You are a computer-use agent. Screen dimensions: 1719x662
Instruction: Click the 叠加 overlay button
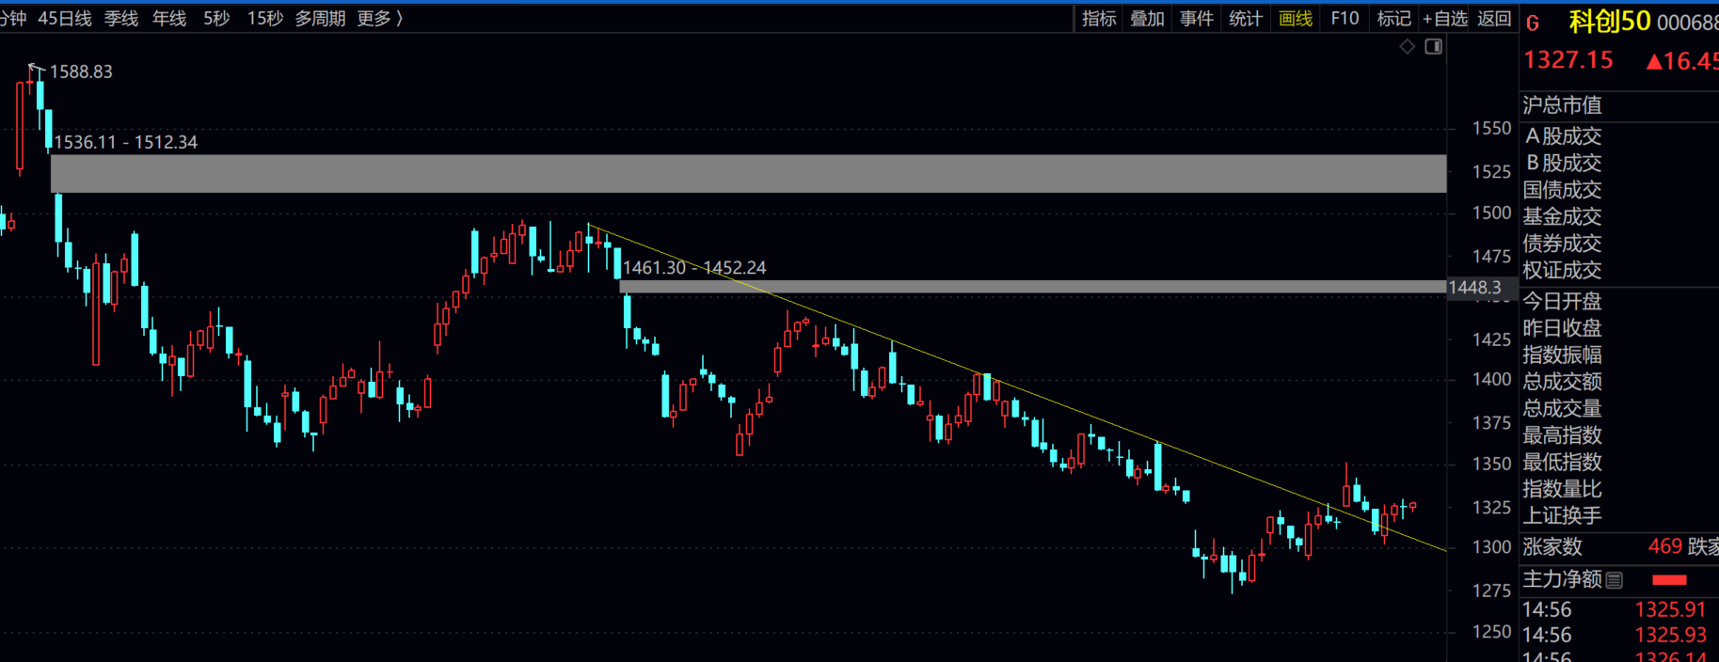(x=1147, y=19)
